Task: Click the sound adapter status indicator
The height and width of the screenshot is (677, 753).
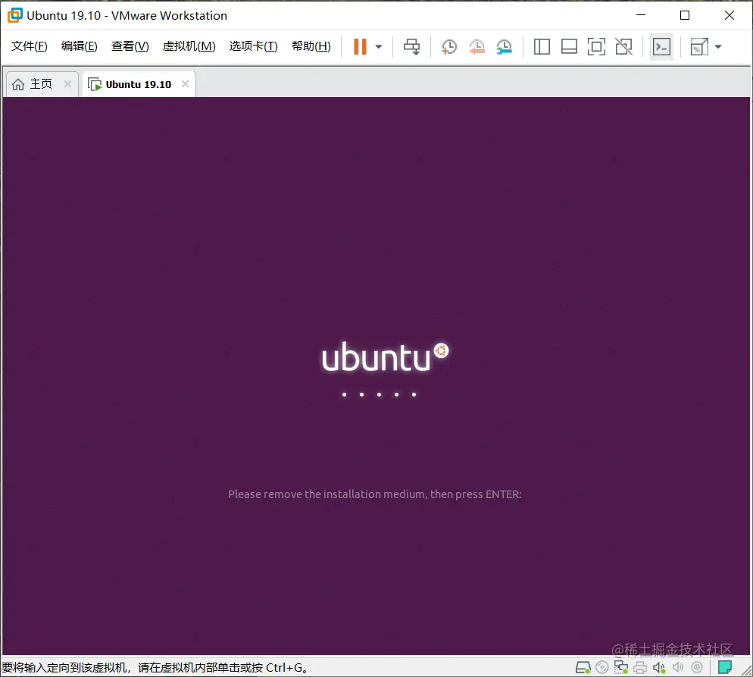Action: 659,667
